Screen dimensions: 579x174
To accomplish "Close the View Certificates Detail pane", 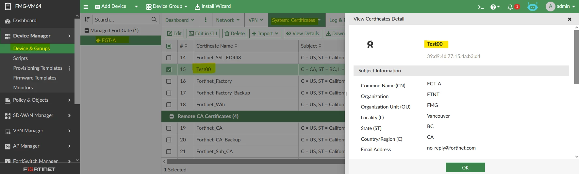I will 570,19.
